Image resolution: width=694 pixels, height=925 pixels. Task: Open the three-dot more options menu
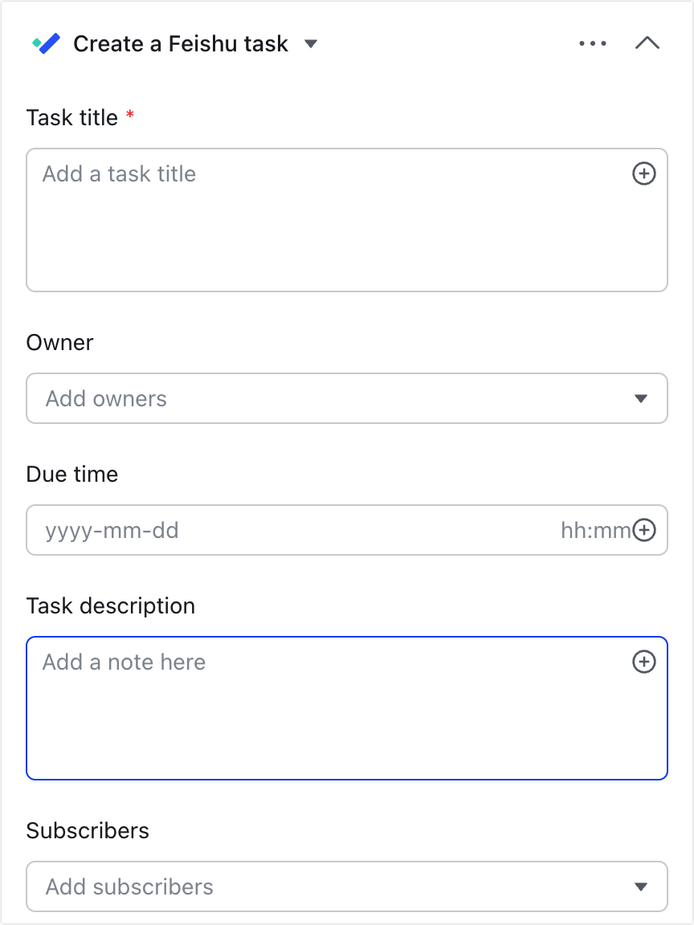point(593,43)
